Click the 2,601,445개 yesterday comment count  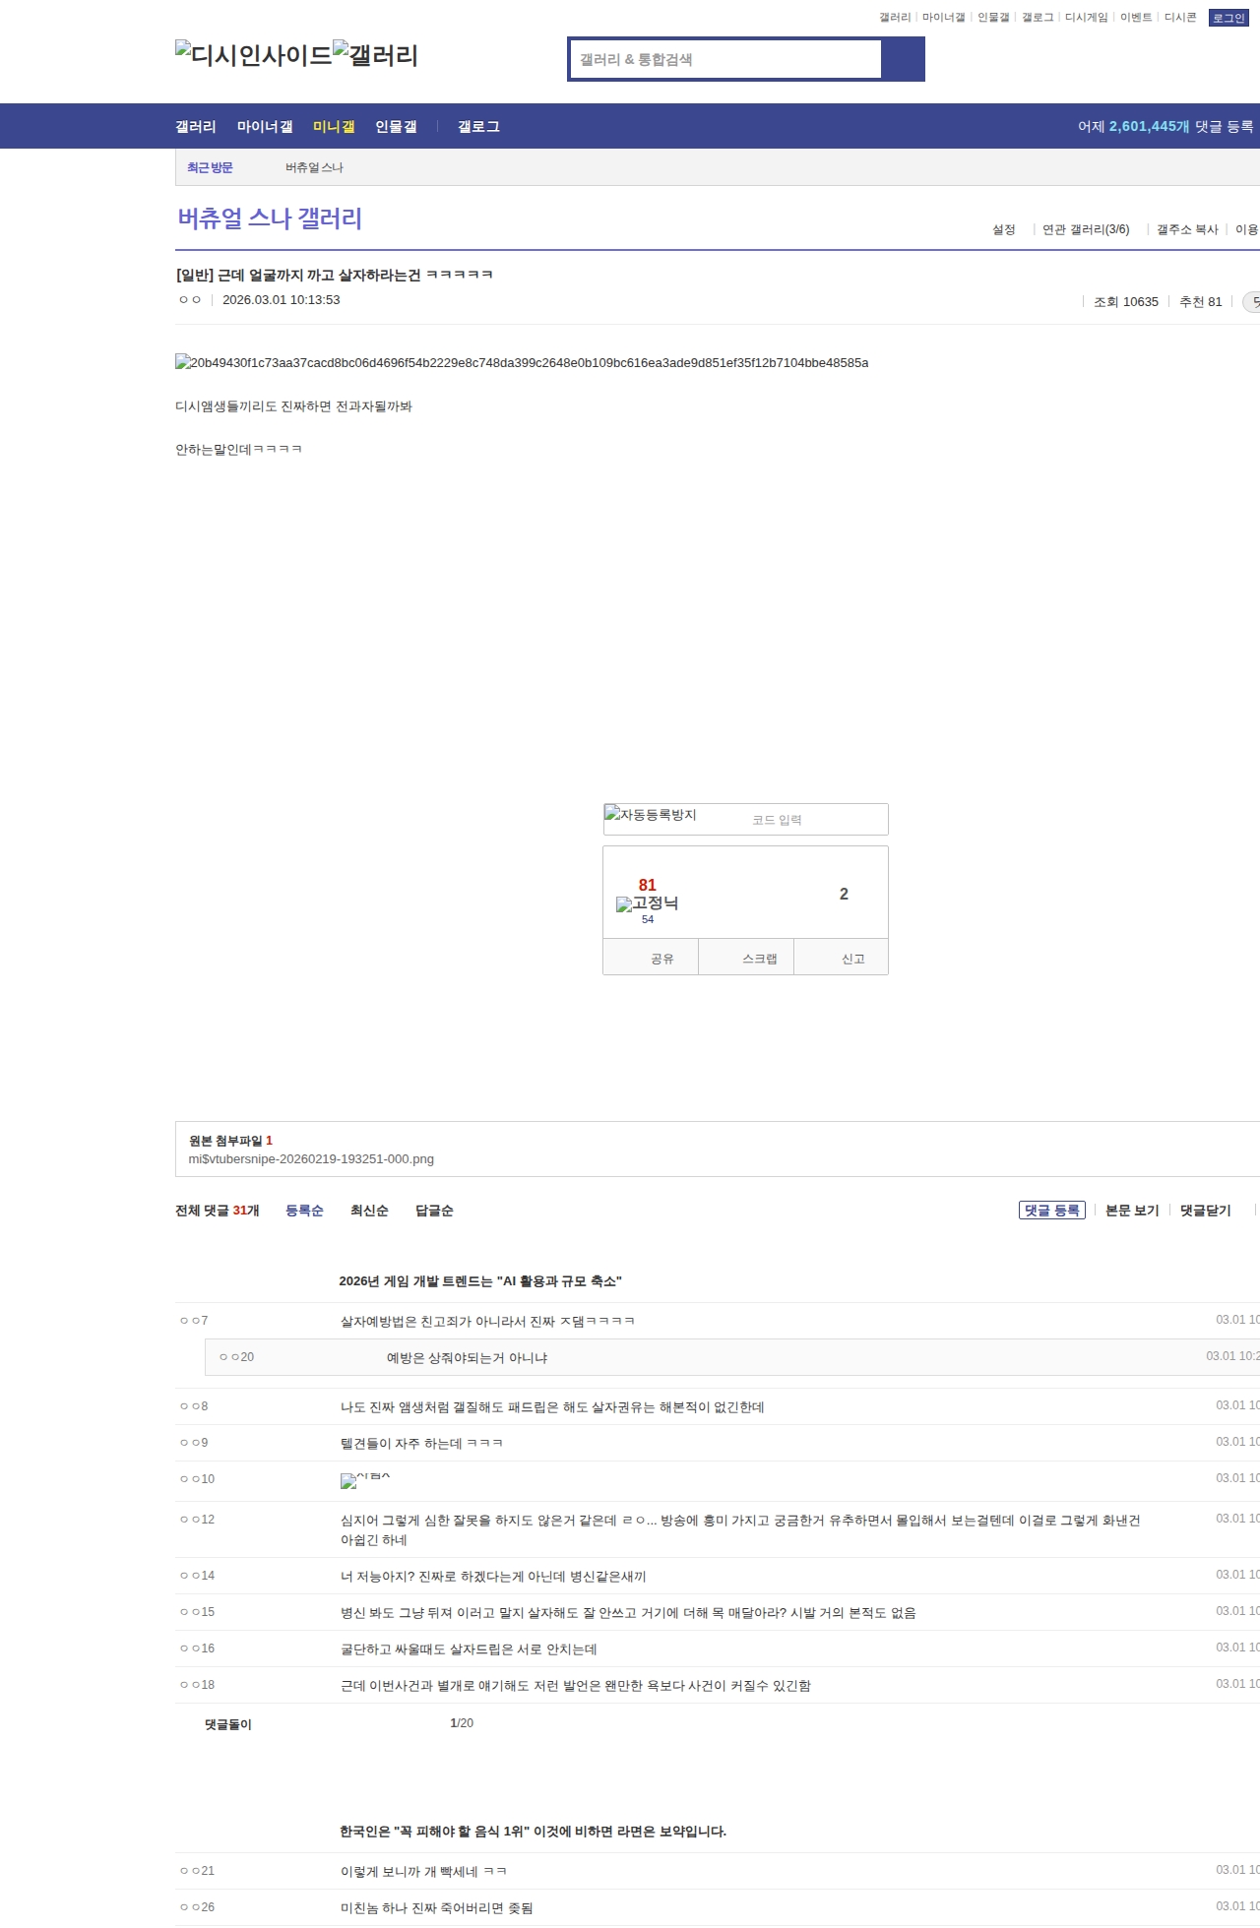1150,127
